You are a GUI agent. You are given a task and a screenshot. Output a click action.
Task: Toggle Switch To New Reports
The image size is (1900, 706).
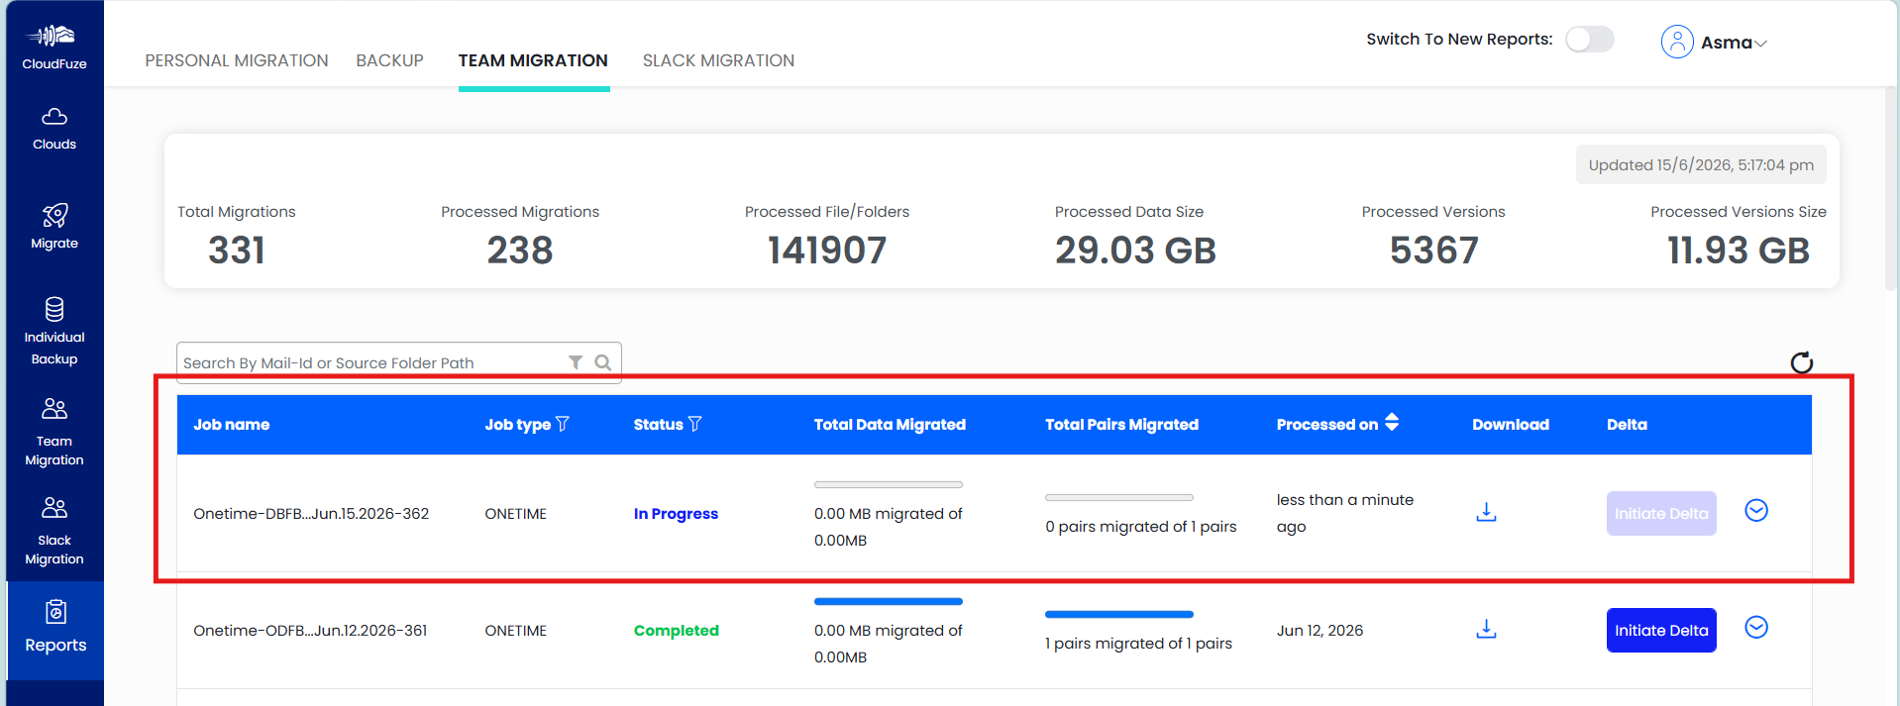click(1589, 40)
